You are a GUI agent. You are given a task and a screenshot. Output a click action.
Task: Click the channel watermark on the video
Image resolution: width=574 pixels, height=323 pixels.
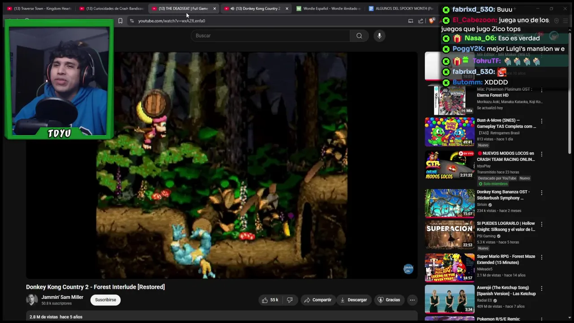pyautogui.click(x=408, y=269)
